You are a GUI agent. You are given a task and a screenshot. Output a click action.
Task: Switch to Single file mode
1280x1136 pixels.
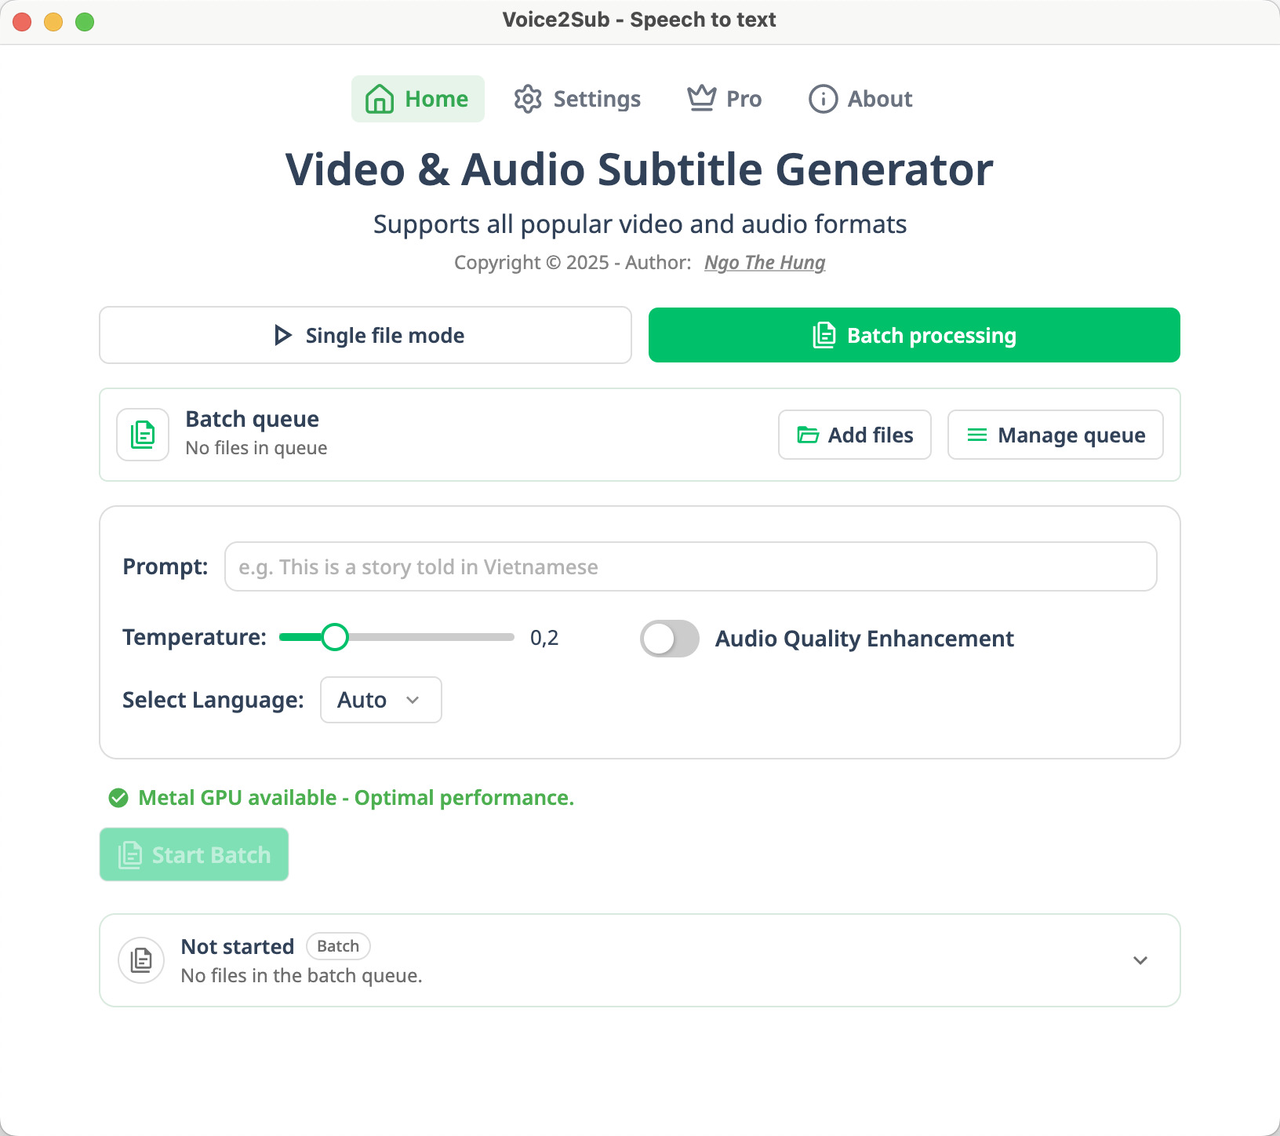point(365,335)
